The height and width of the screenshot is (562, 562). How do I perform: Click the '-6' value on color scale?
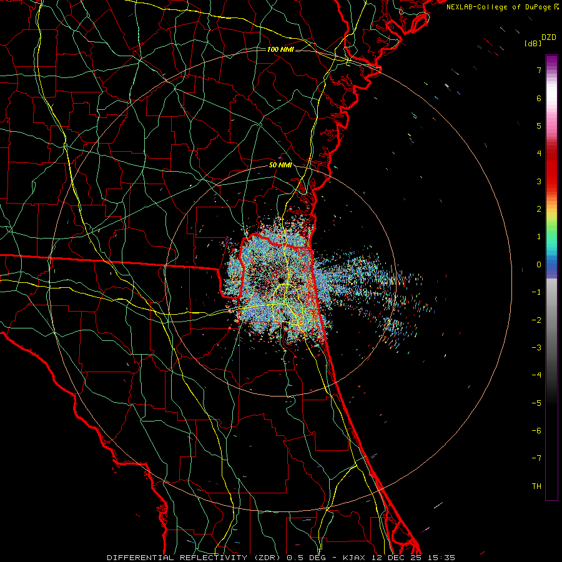click(536, 431)
